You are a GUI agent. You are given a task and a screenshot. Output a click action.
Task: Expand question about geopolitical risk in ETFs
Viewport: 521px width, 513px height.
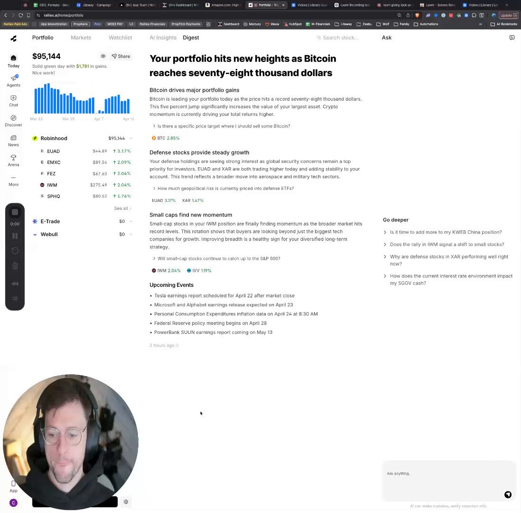tap(223, 188)
